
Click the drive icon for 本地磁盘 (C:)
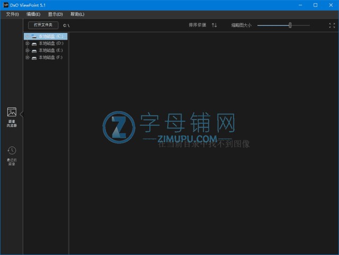(x=34, y=37)
